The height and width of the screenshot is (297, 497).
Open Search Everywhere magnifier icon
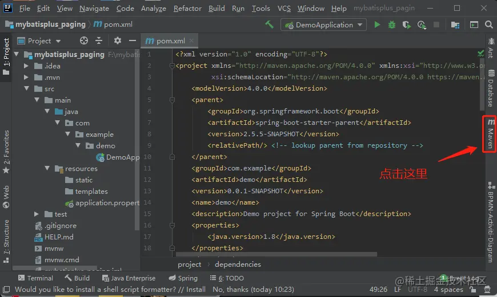point(489,25)
